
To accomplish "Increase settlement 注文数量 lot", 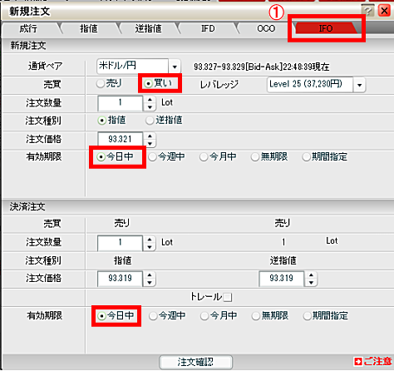I will pos(150,240).
